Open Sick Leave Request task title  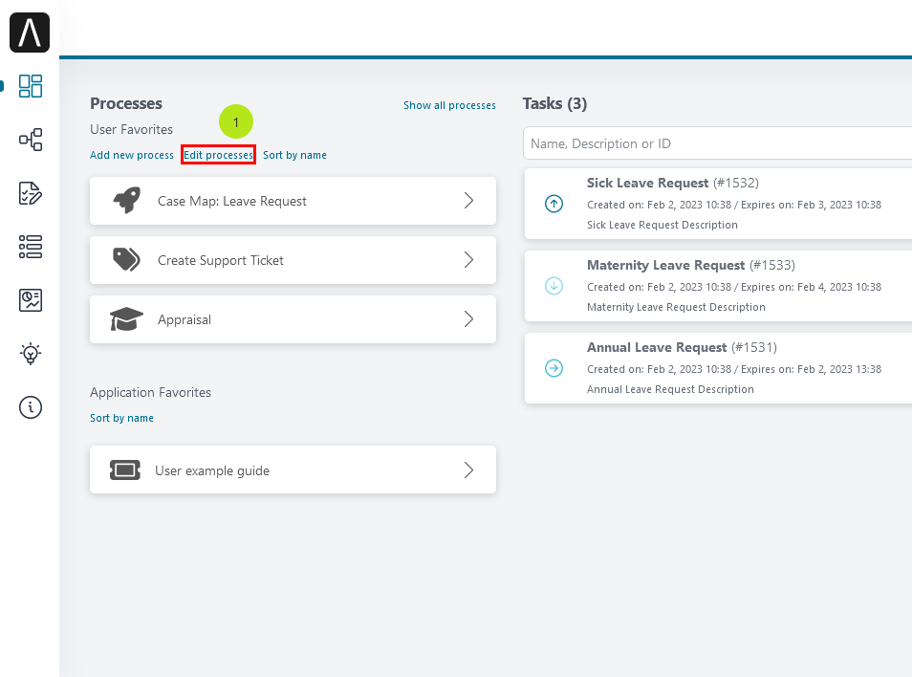647,183
